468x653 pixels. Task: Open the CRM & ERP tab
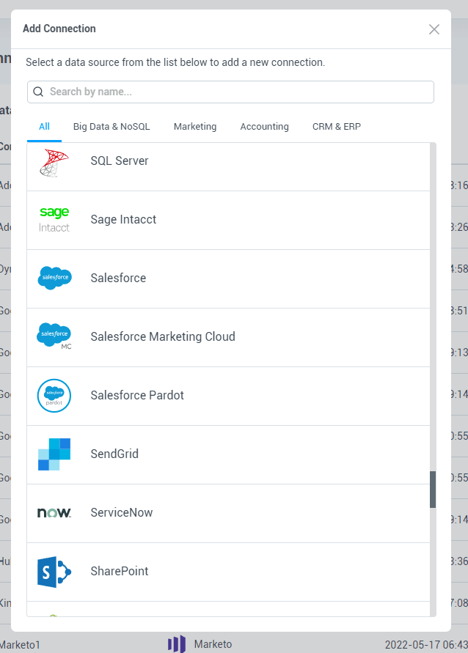pos(337,127)
